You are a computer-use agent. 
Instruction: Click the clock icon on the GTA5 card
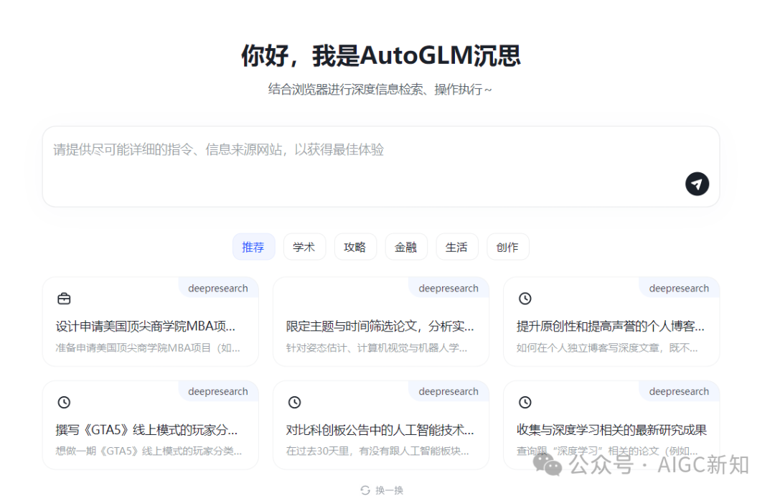[65, 402]
